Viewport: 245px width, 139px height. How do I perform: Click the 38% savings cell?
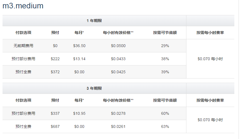point(165,59)
